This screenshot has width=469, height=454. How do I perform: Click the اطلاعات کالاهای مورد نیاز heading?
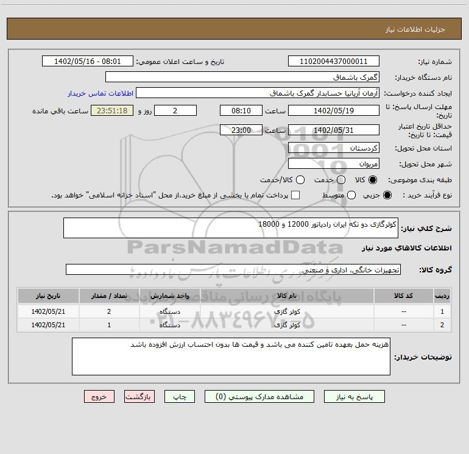coord(406,248)
